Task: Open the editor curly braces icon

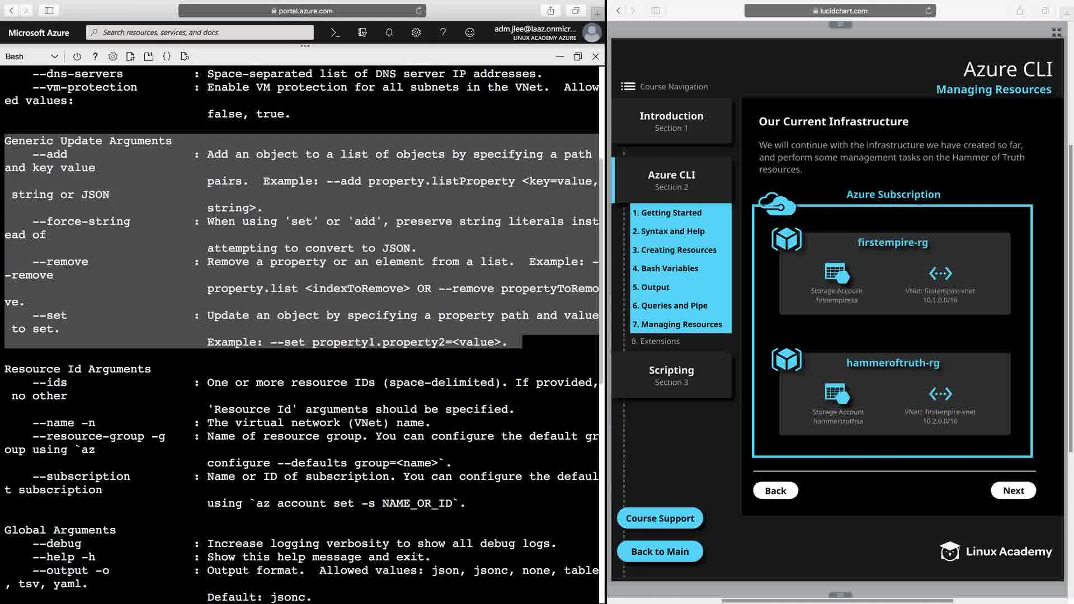Action: (167, 56)
